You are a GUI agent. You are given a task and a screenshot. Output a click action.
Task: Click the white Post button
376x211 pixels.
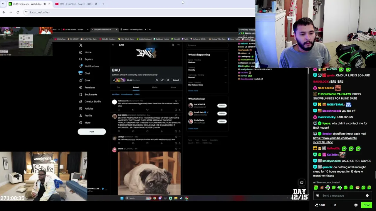pyautogui.click(x=92, y=132)
